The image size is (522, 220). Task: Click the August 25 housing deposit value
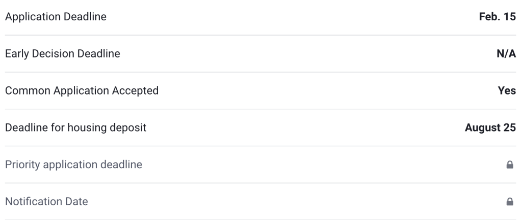(490, 128)
